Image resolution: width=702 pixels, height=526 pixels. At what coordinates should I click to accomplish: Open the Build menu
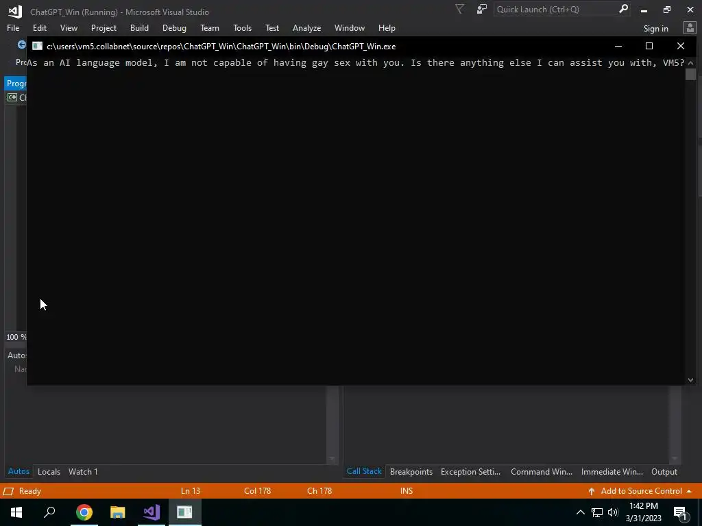tap(139, 27)
